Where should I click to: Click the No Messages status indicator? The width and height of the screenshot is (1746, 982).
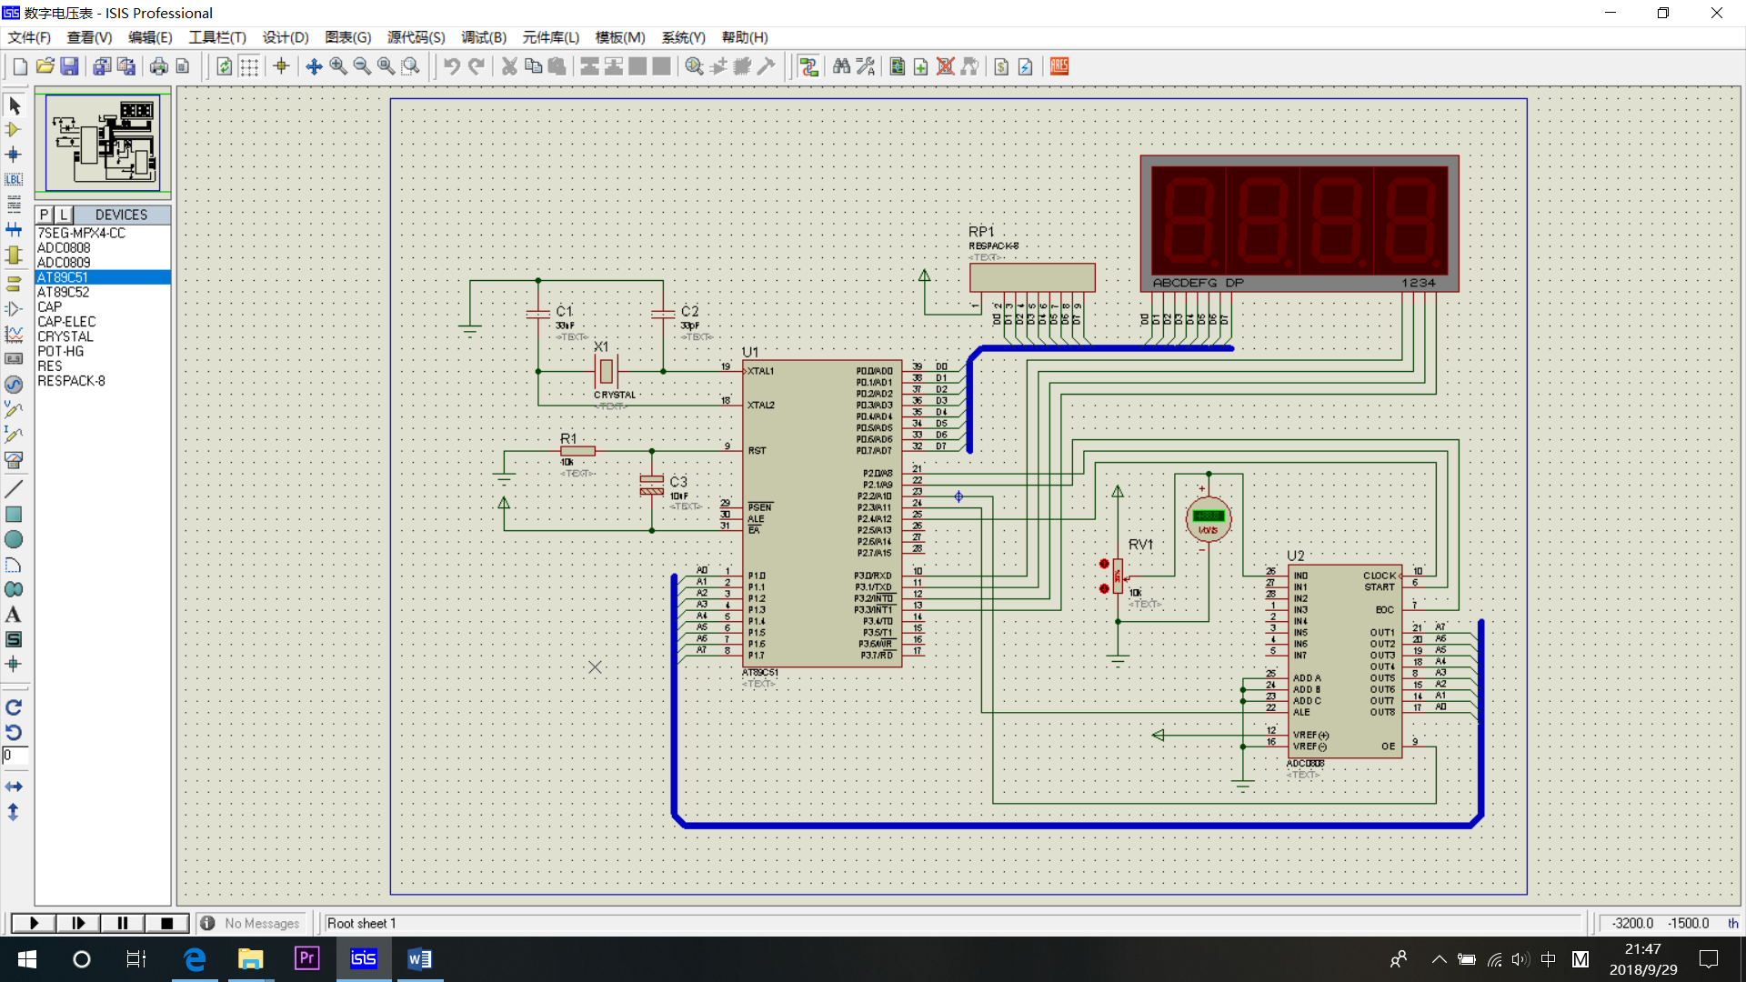point(251,923)
